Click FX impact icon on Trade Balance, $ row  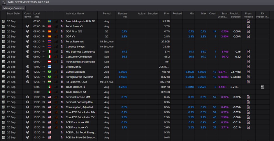click(262, 87)
